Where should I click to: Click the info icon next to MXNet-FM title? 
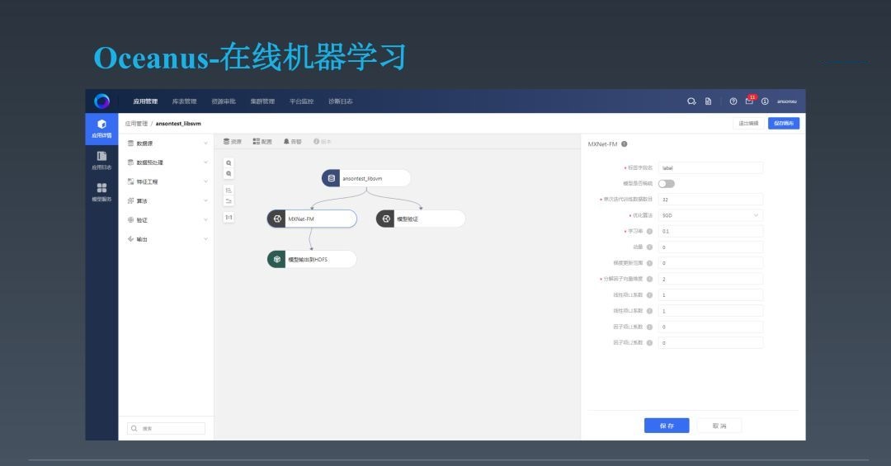[x=625, y=144]
